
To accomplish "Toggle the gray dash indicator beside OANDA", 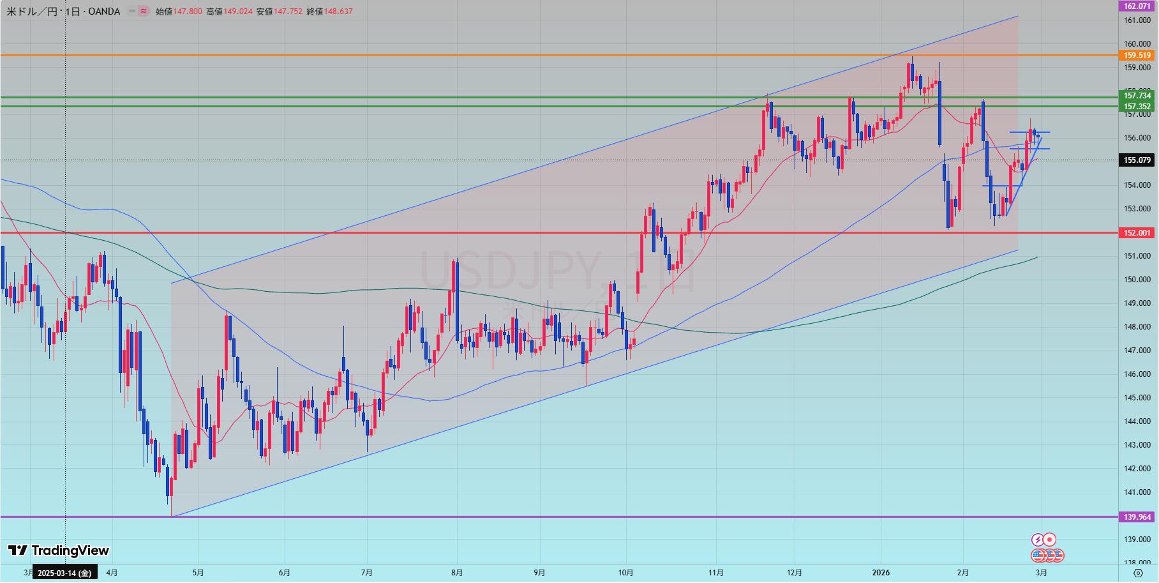I will tap(131, 11).
